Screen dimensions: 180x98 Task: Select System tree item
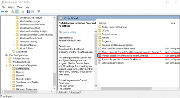(20, 86)
